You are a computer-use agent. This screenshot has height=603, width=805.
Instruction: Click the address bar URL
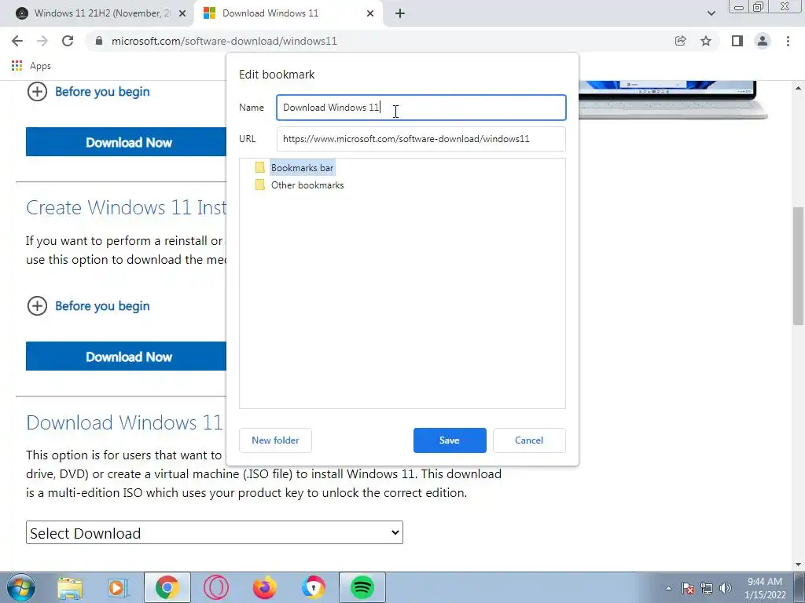click(224, 41)
